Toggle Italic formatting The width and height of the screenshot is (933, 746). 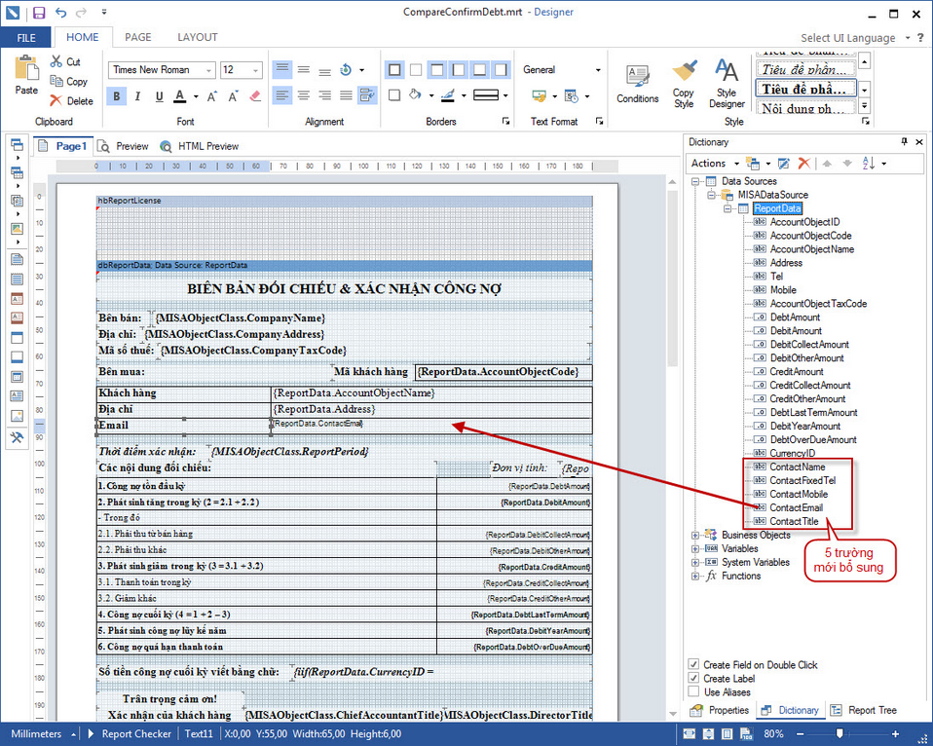(x=137, y=95)
